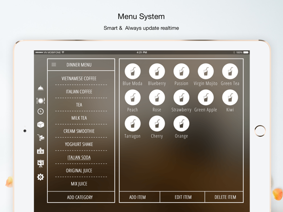Select the Green Apple drink icon
Image resolution: width=283 pixels, height=212 pixels.
[x=206, y=97]
